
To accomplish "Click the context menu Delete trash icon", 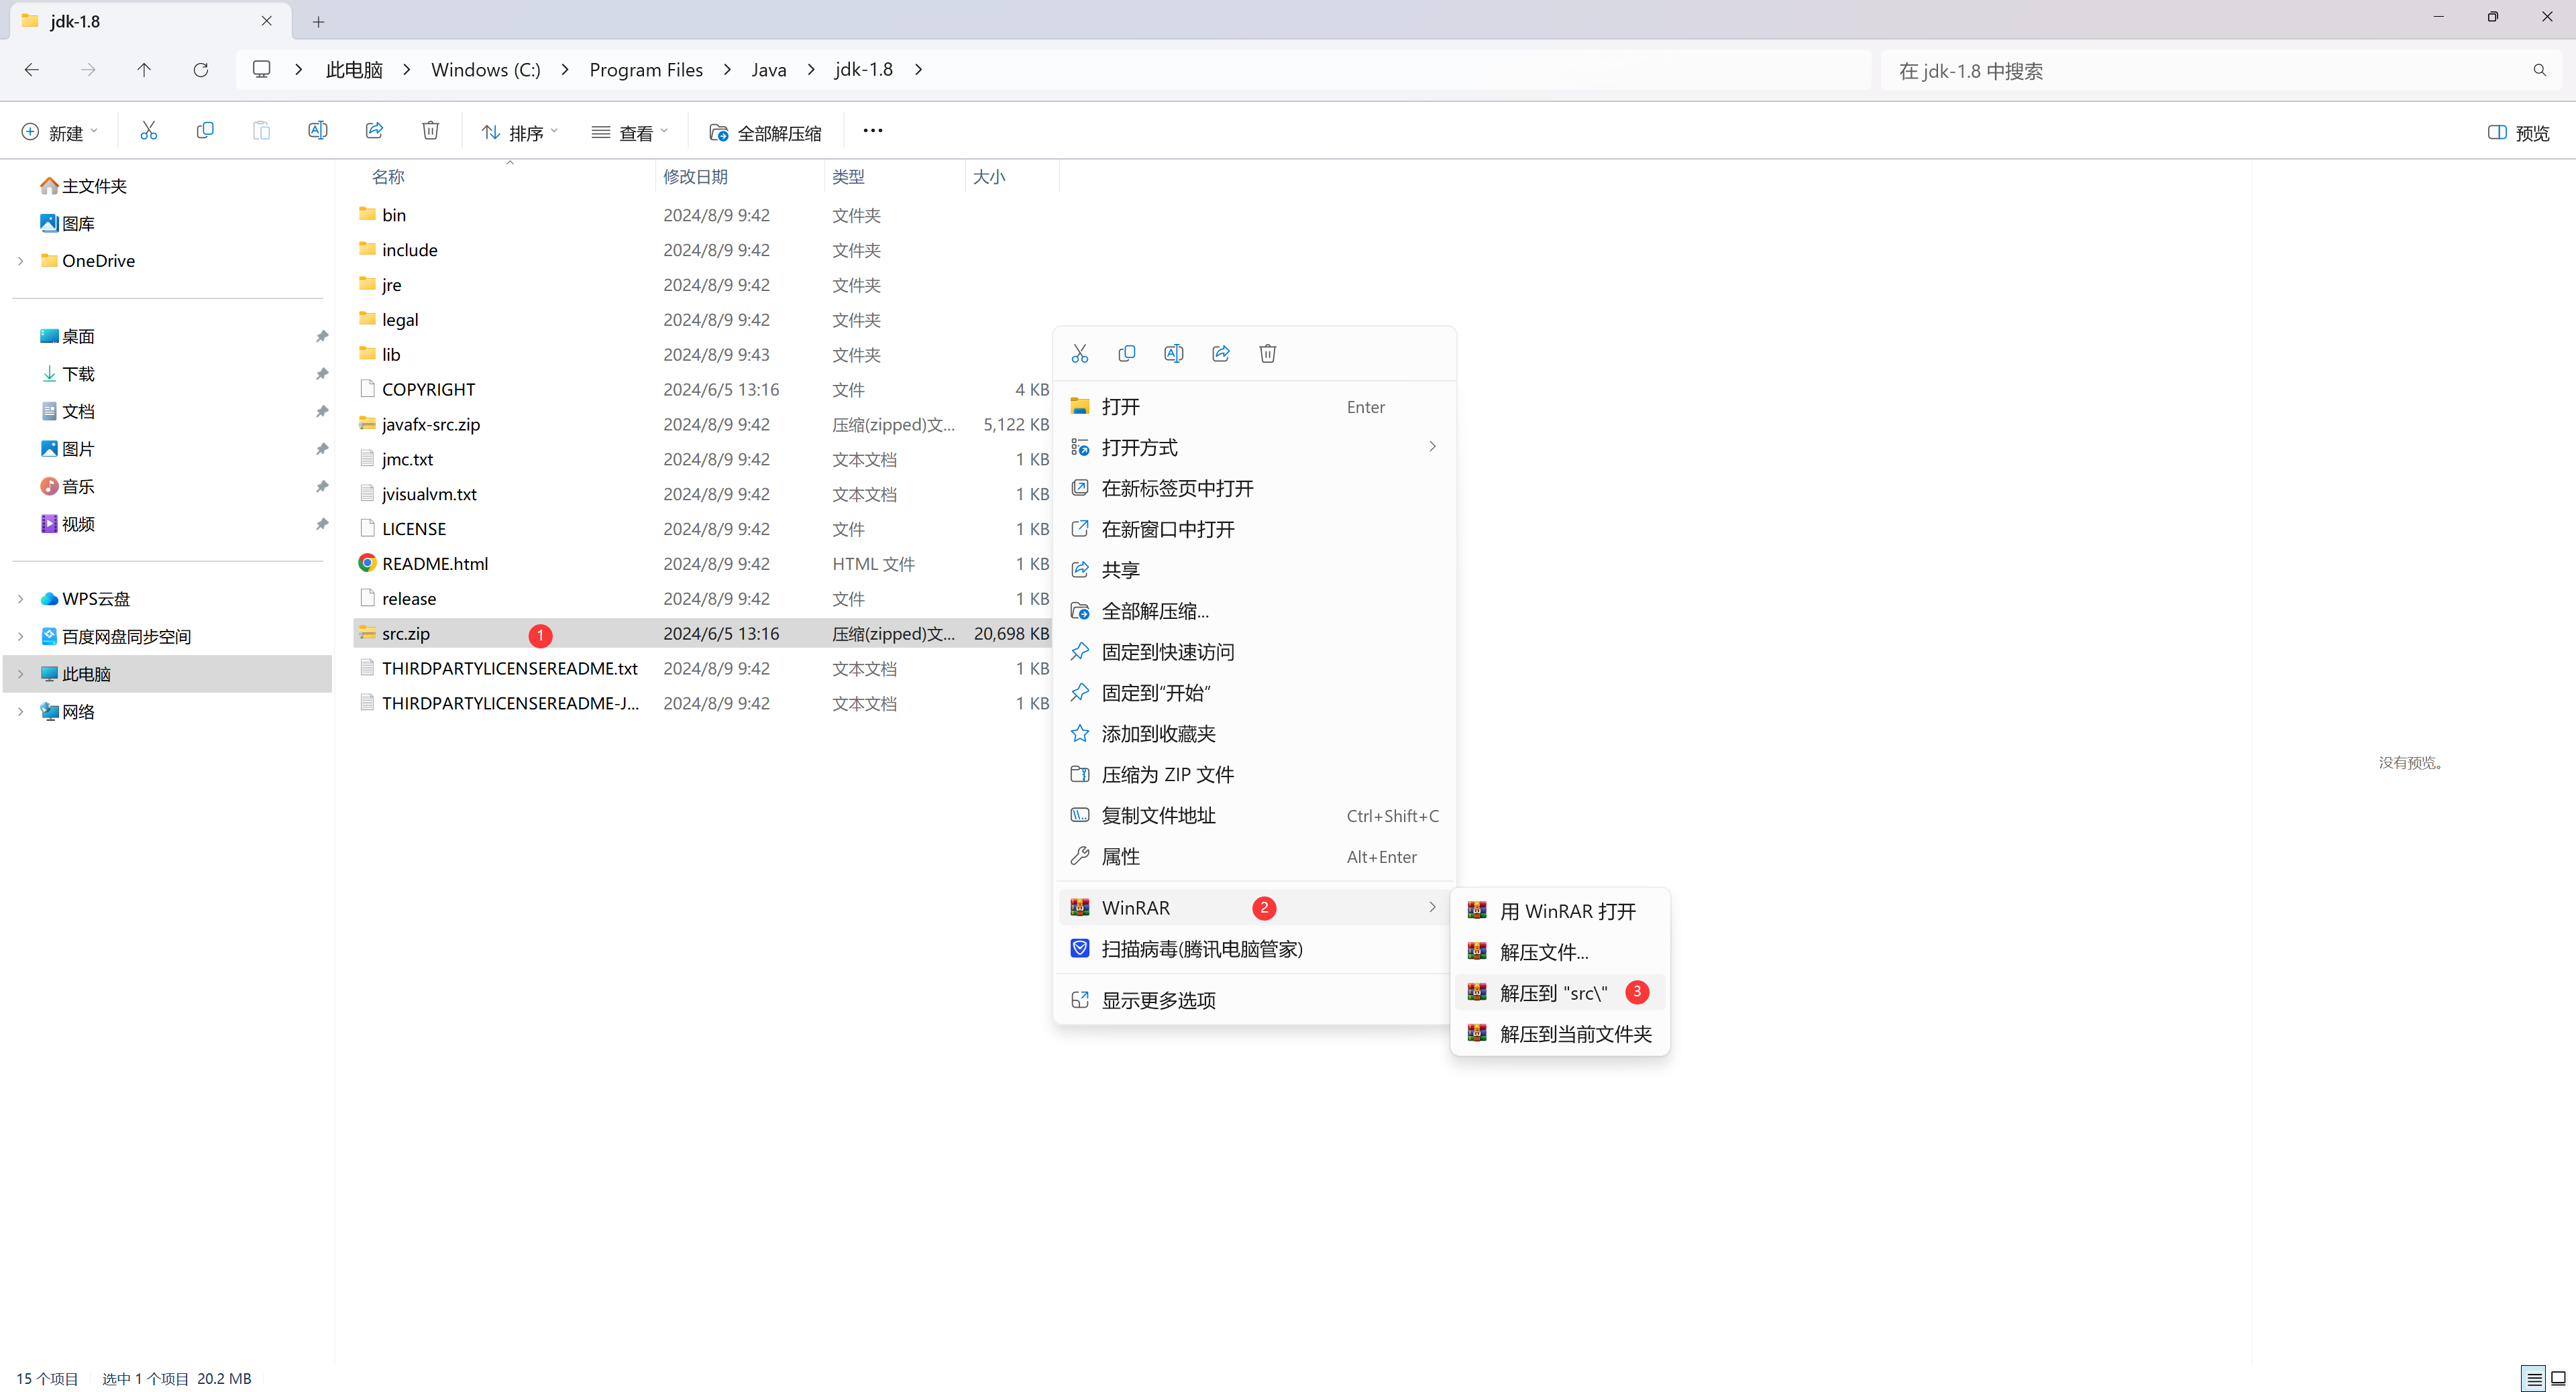I will coord(1267,354).
